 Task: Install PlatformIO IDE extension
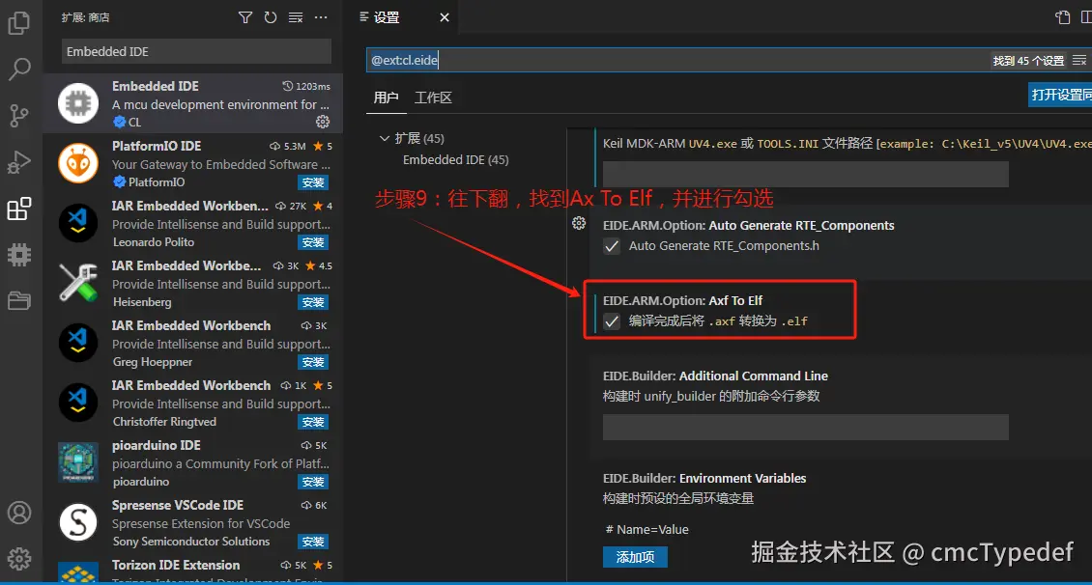pos(313,182)
